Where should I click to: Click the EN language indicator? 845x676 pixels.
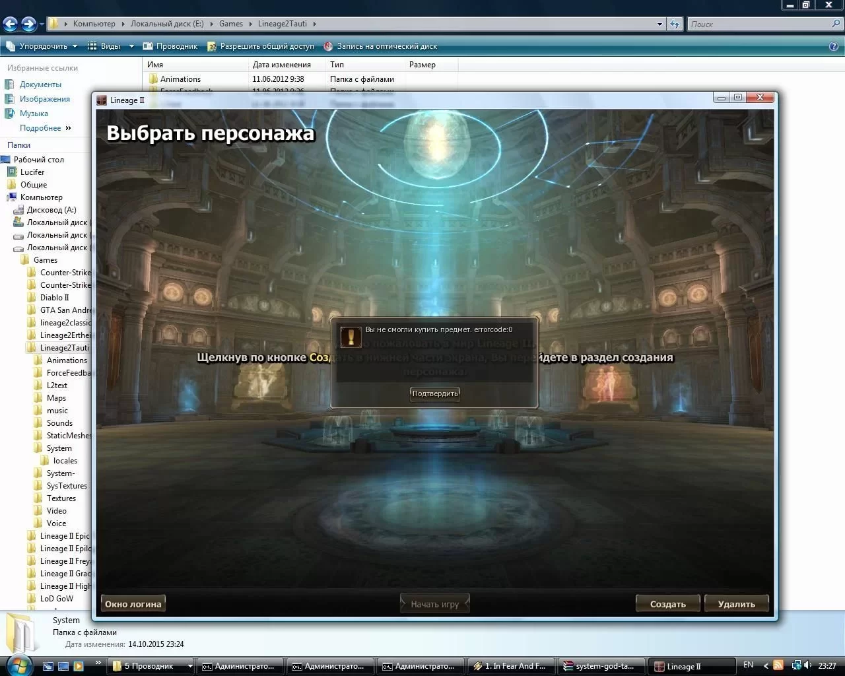pos(748,665)
